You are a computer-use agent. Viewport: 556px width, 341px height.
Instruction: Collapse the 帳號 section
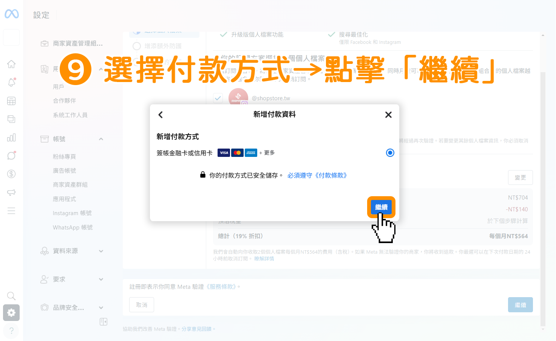tap(101, 139)
